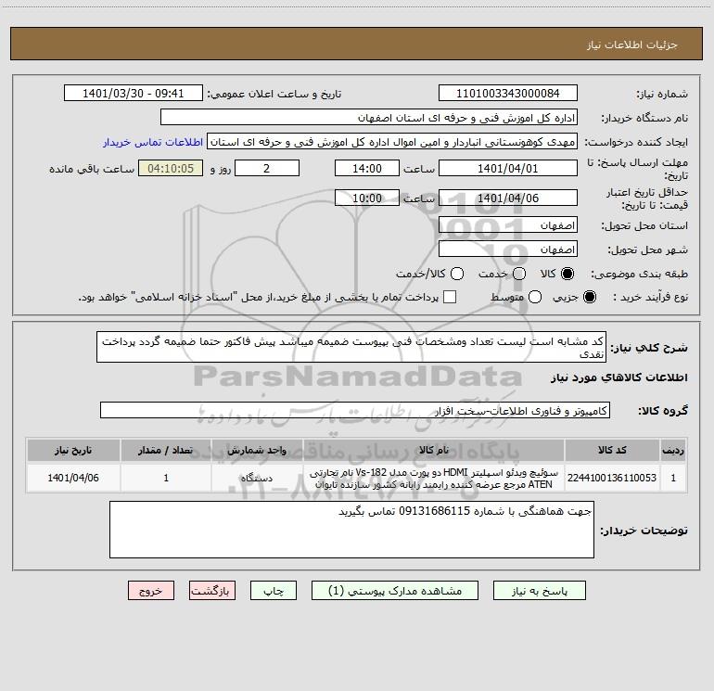Click the کد کالا column header
This screenshot has height=691, width=714.
click(612, 450)
